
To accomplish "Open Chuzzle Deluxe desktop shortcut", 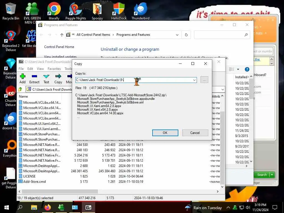I will [11, 96].
